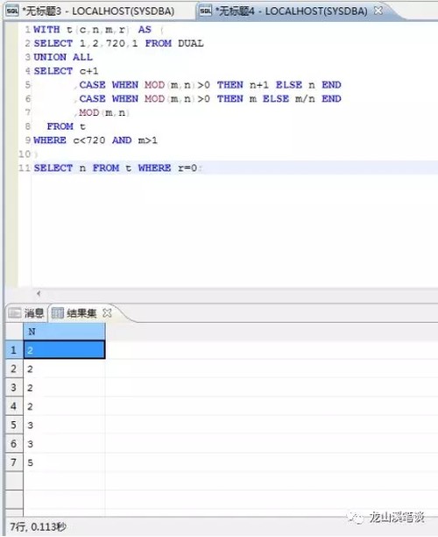
Task: Close the 结果集 result tab
Action: pyautogui.click(x=108, y=312)
